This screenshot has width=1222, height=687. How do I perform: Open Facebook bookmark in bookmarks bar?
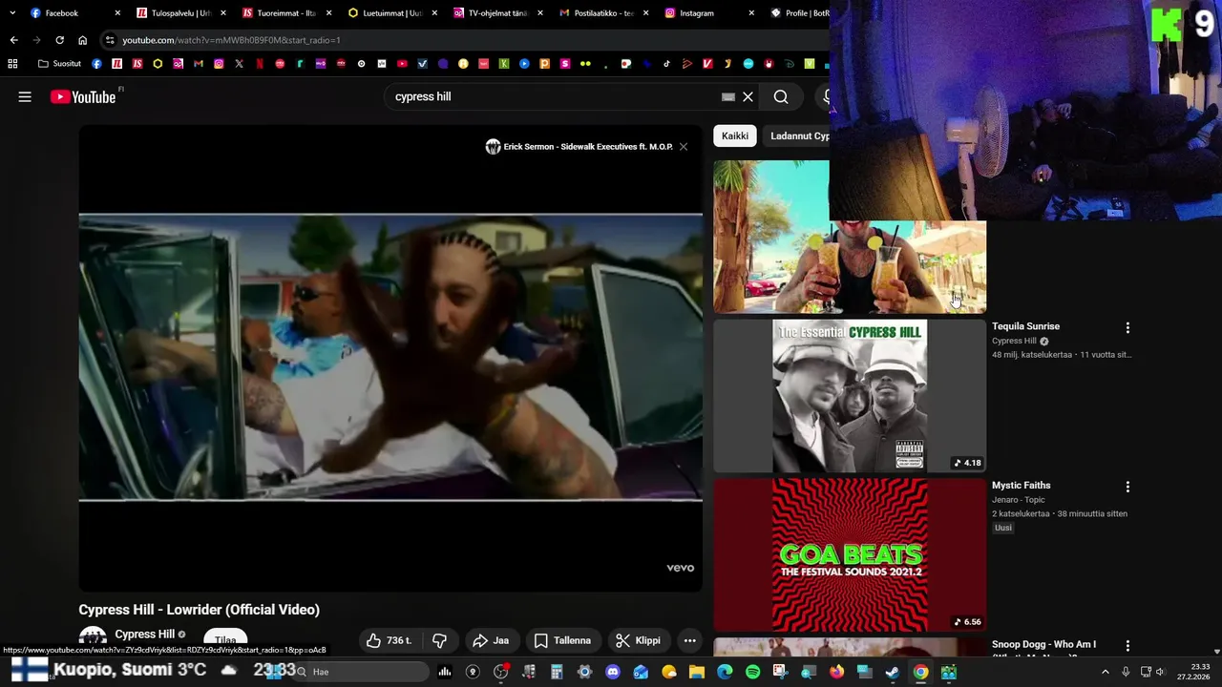96,64
